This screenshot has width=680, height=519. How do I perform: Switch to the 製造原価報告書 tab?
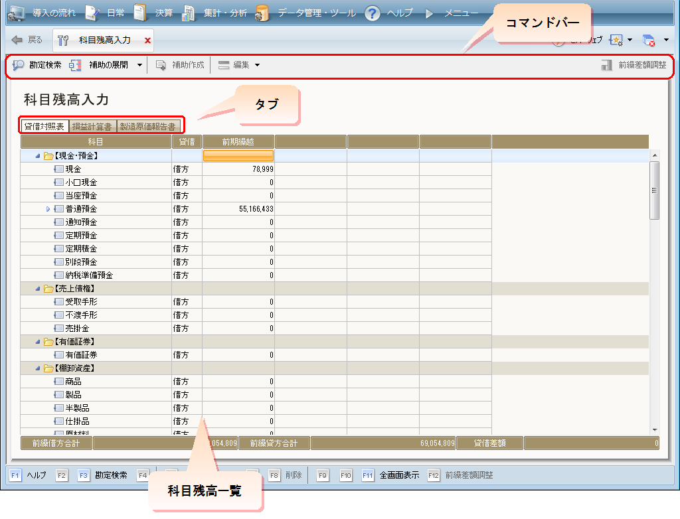(x=147, y=126)
